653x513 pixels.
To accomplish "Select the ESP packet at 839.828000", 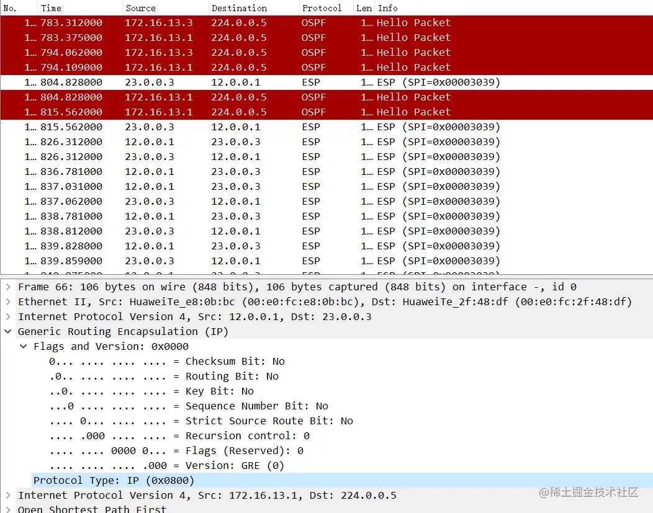I will pyautogui.click(x=326, y=246).
